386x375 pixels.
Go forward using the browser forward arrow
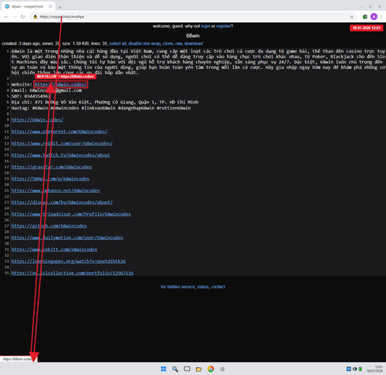tap(15, 17)
